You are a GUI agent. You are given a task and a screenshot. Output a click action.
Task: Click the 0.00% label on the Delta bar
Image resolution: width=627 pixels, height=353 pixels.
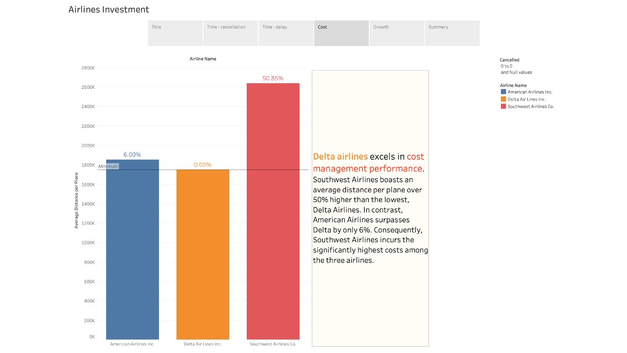[x=203, y=165]
